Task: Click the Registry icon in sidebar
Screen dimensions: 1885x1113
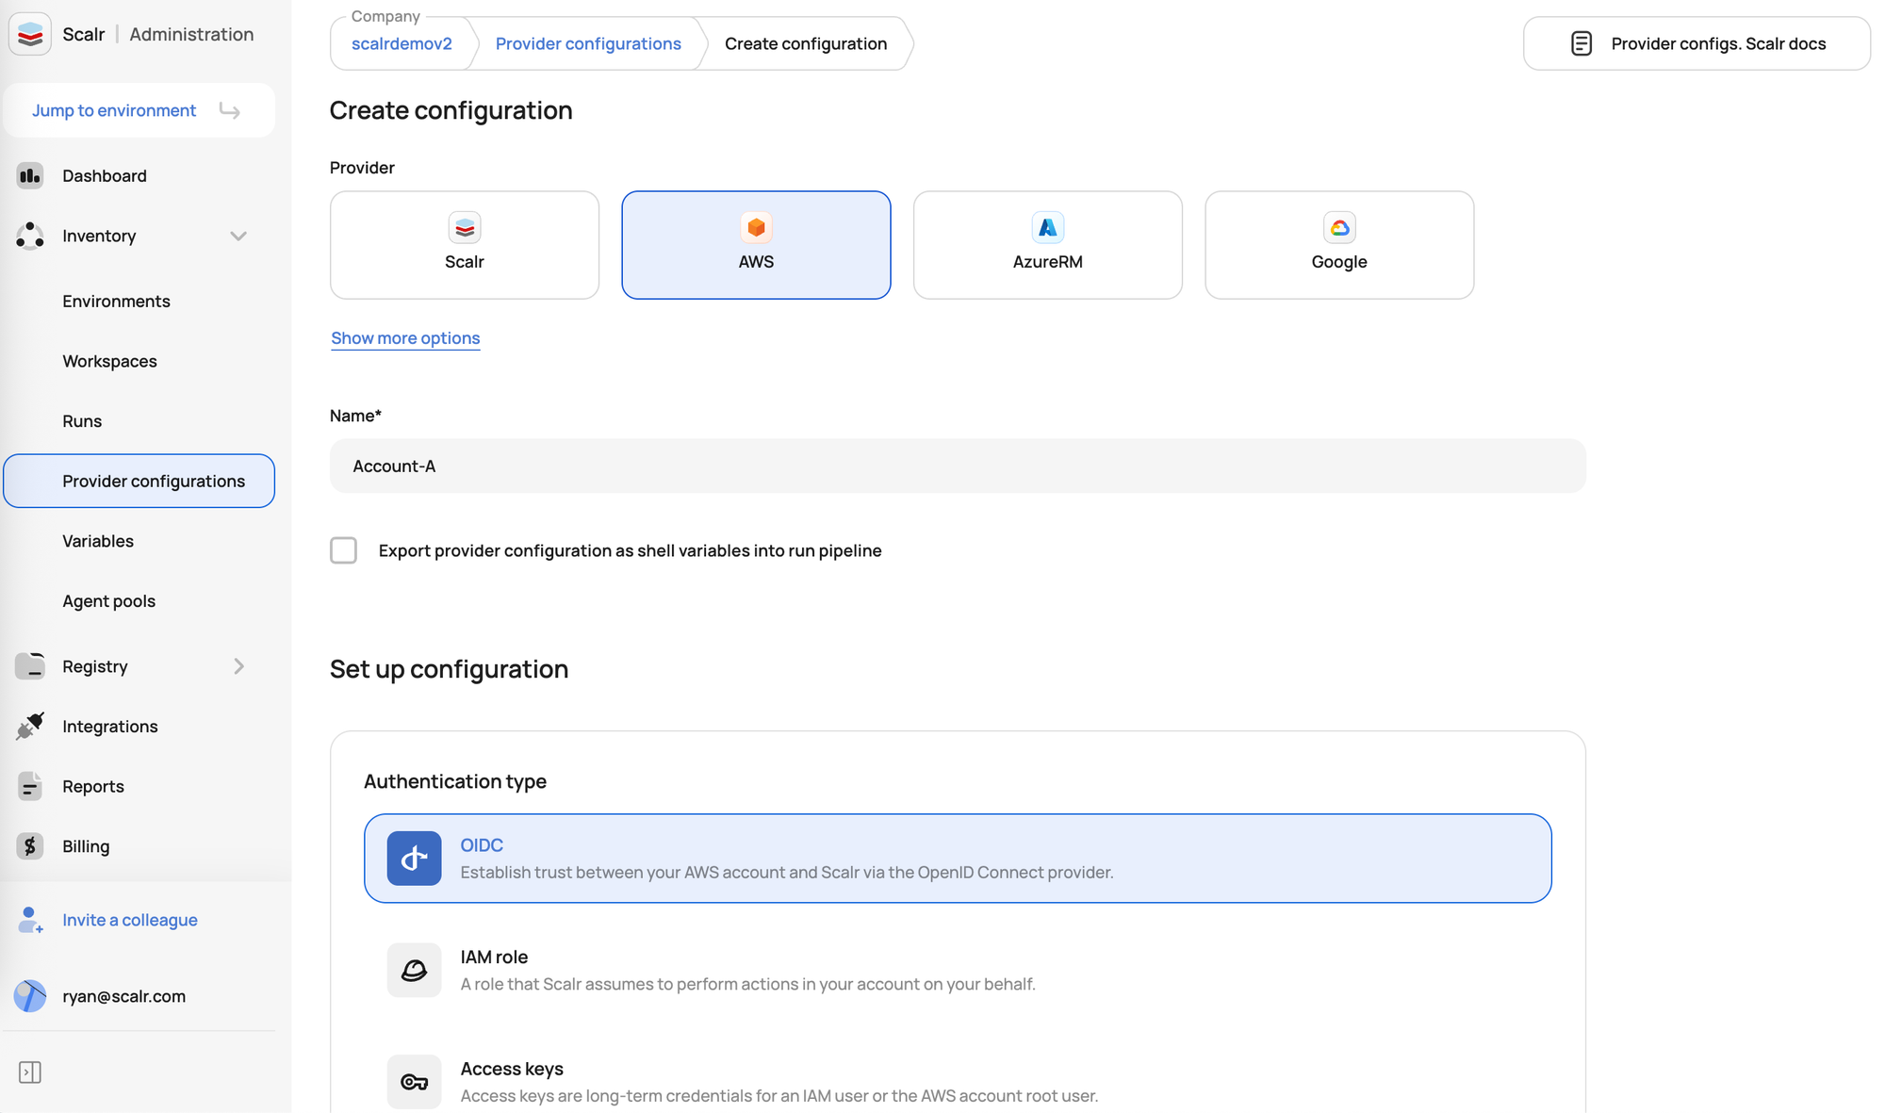Action: (x=30, y=666)
